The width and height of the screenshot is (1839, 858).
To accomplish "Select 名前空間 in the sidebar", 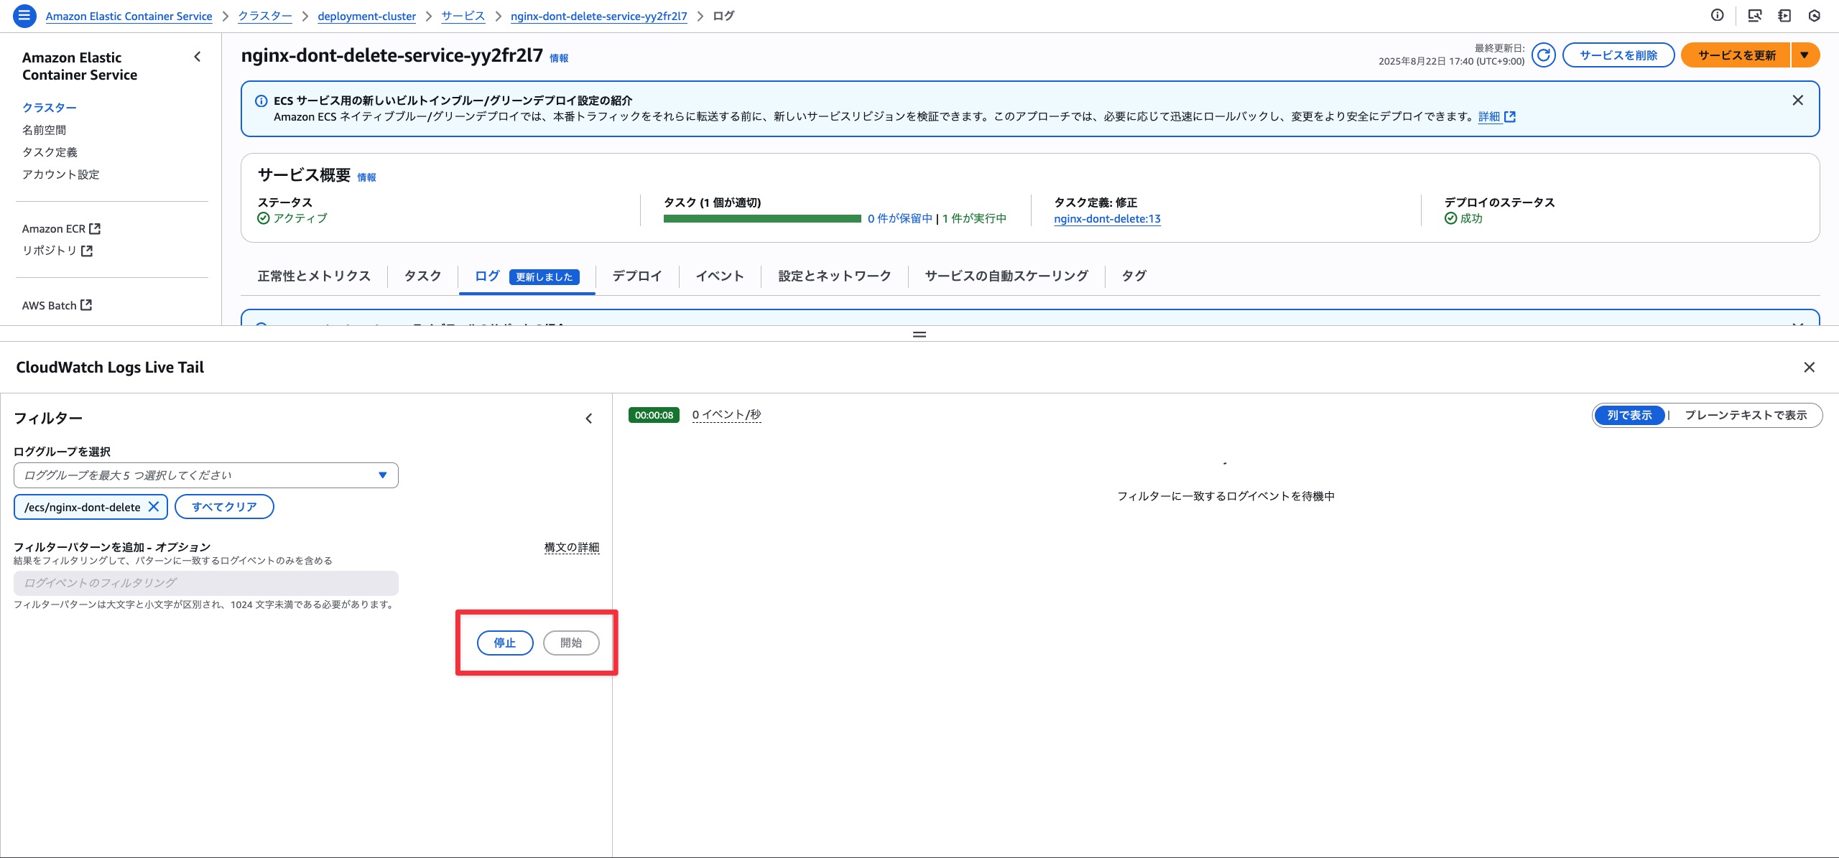I will [x=44, y=130].
